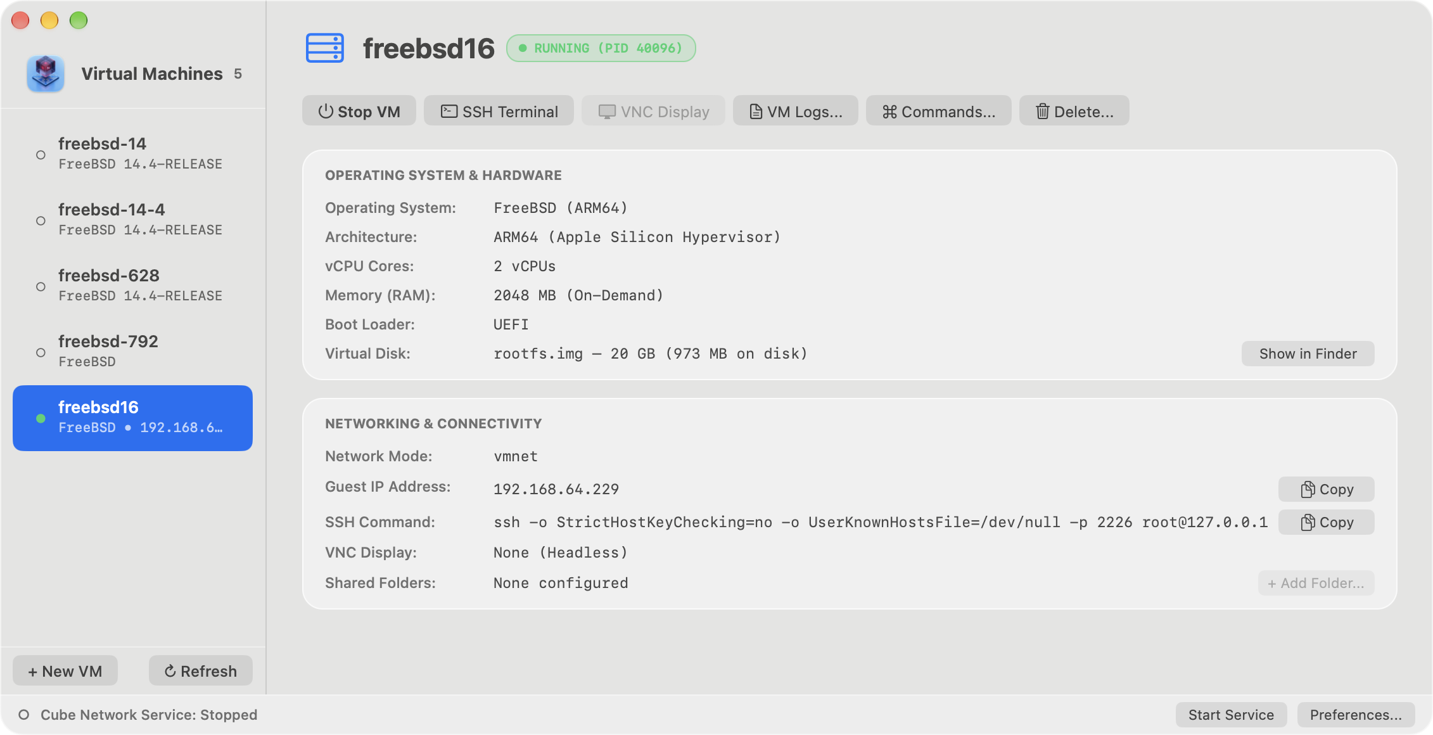This screenshot has width=1433, height=735.
Task: Open the Commands menu button
Action: coord(939,111)
